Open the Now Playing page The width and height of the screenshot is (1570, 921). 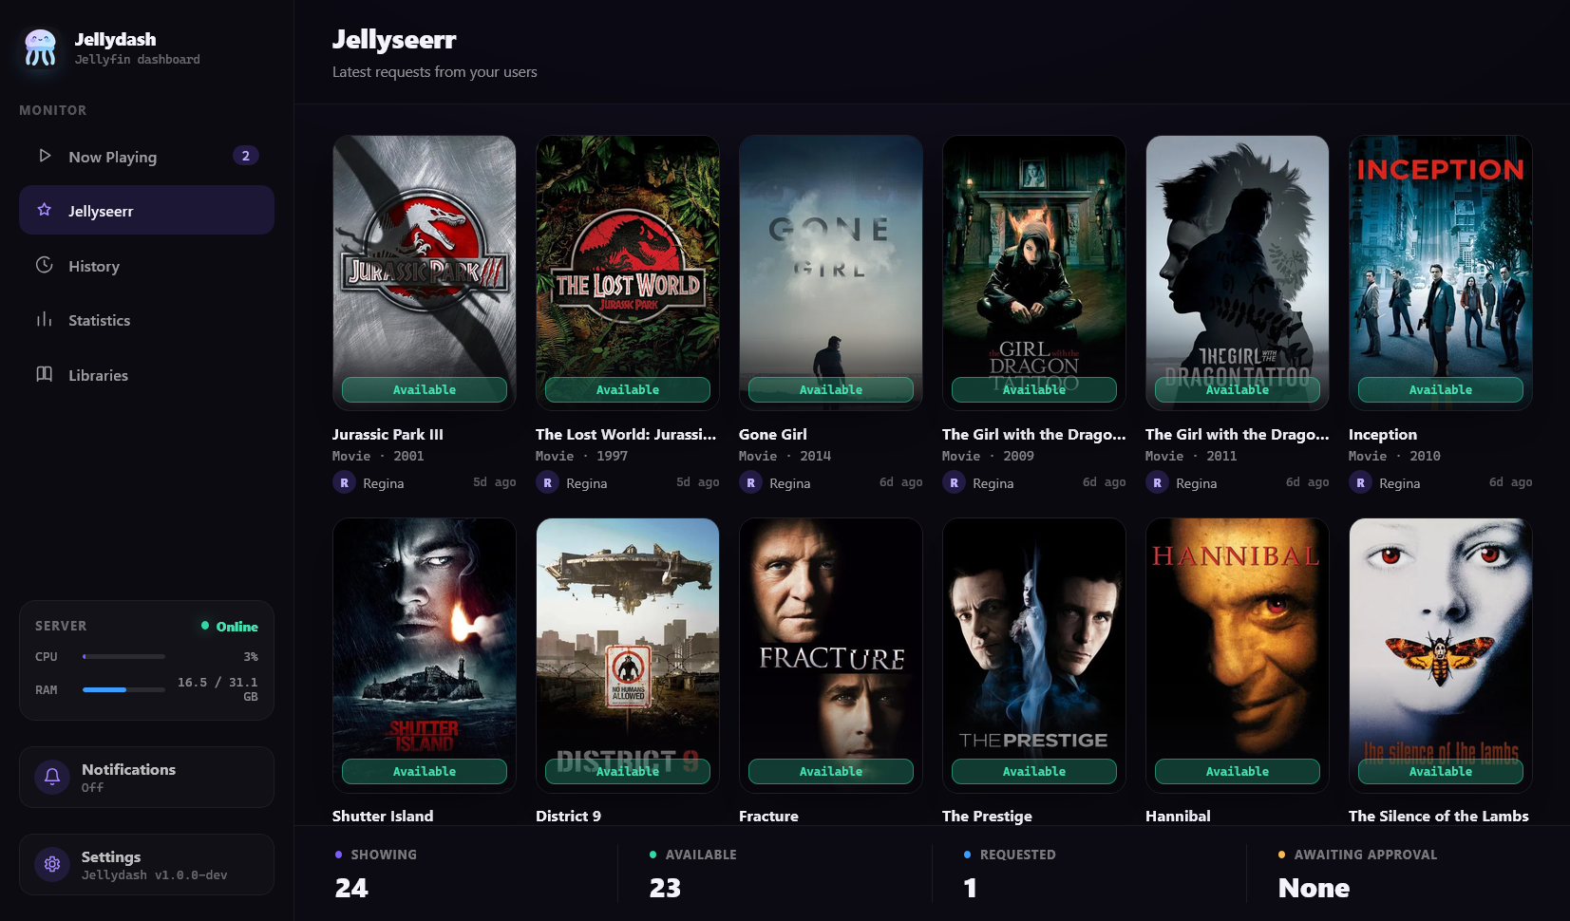(146, 157)
